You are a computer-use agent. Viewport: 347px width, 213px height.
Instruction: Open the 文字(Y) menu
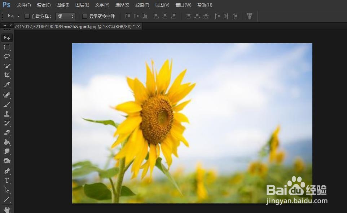(x=102, y=5)
